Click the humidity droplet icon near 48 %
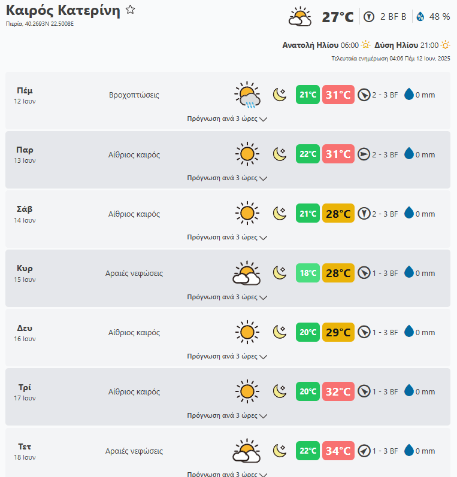 pyautogui.click(x=420, y=17)
